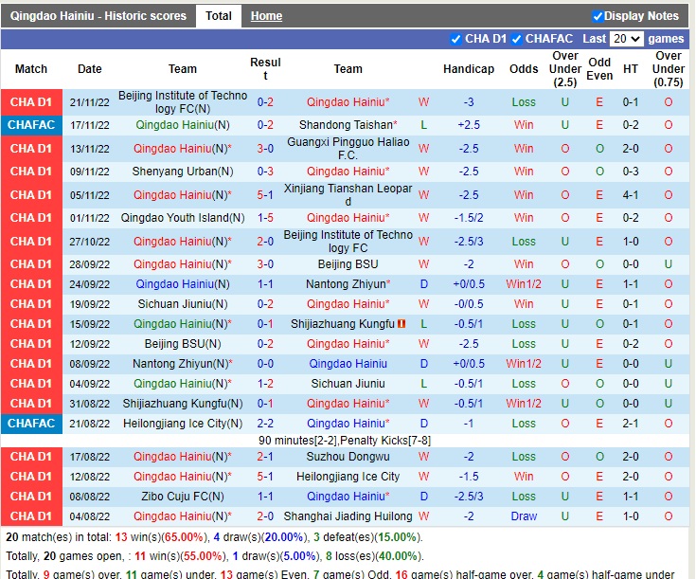Open the Last games count dropdown

click(x=627, y=39)
